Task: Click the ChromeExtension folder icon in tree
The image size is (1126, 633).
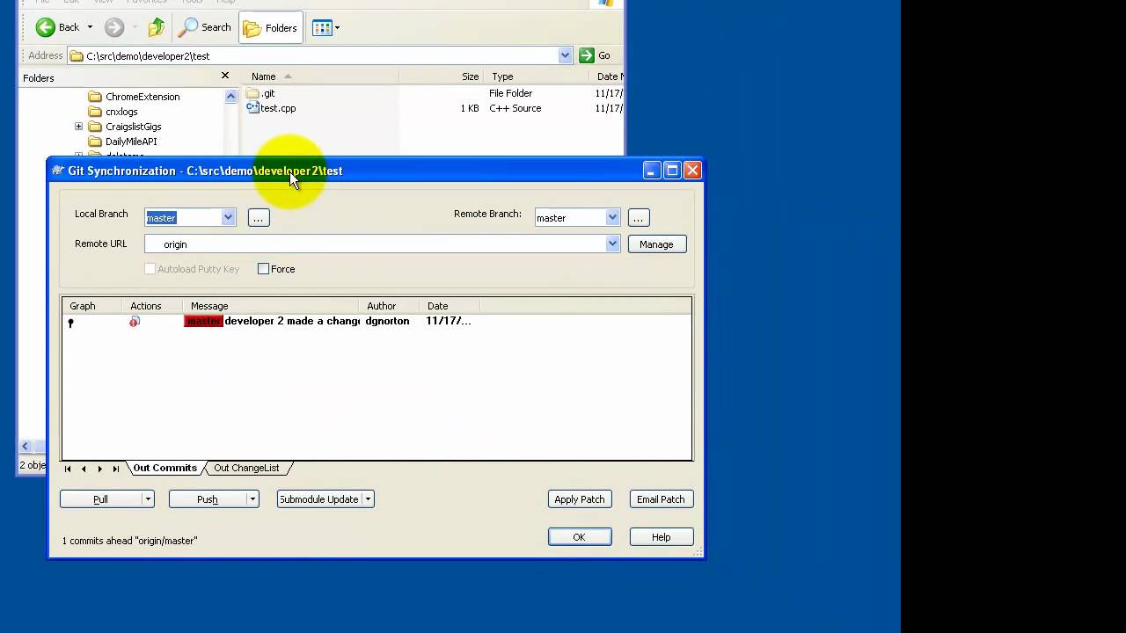Action: [95, 97]
